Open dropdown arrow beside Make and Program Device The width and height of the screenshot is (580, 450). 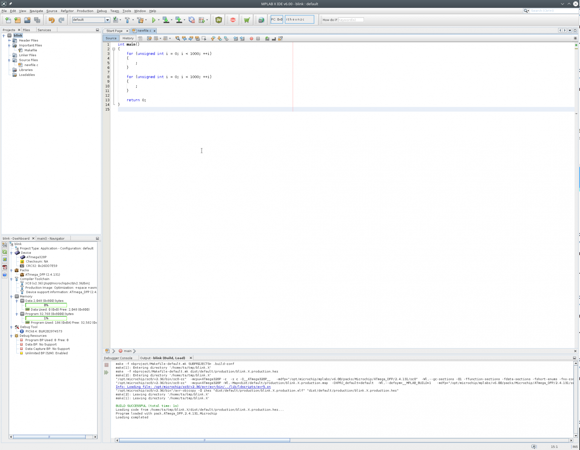pos(172,20)
